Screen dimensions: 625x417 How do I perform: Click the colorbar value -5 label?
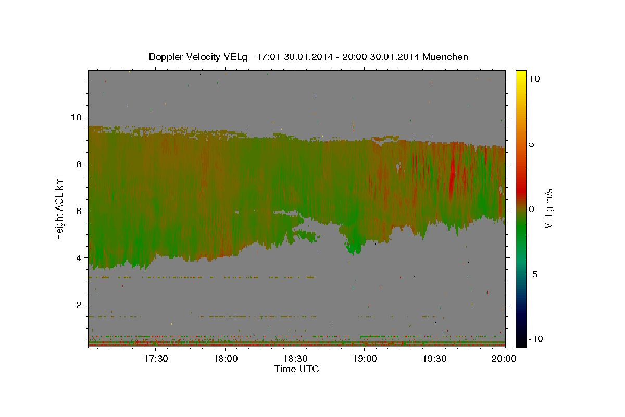click(534, 274)
